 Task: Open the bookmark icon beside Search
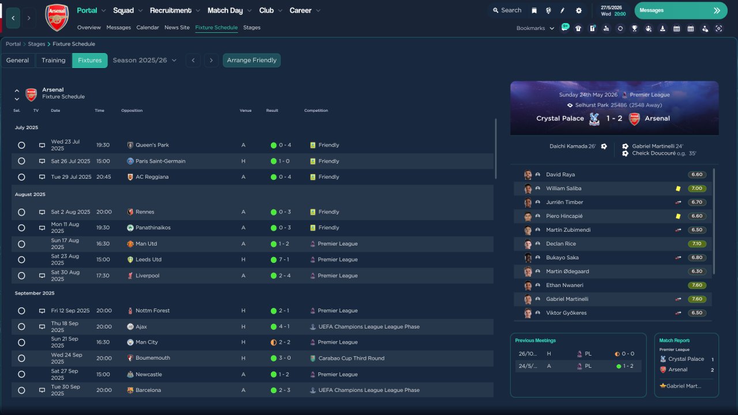[534, 10]
